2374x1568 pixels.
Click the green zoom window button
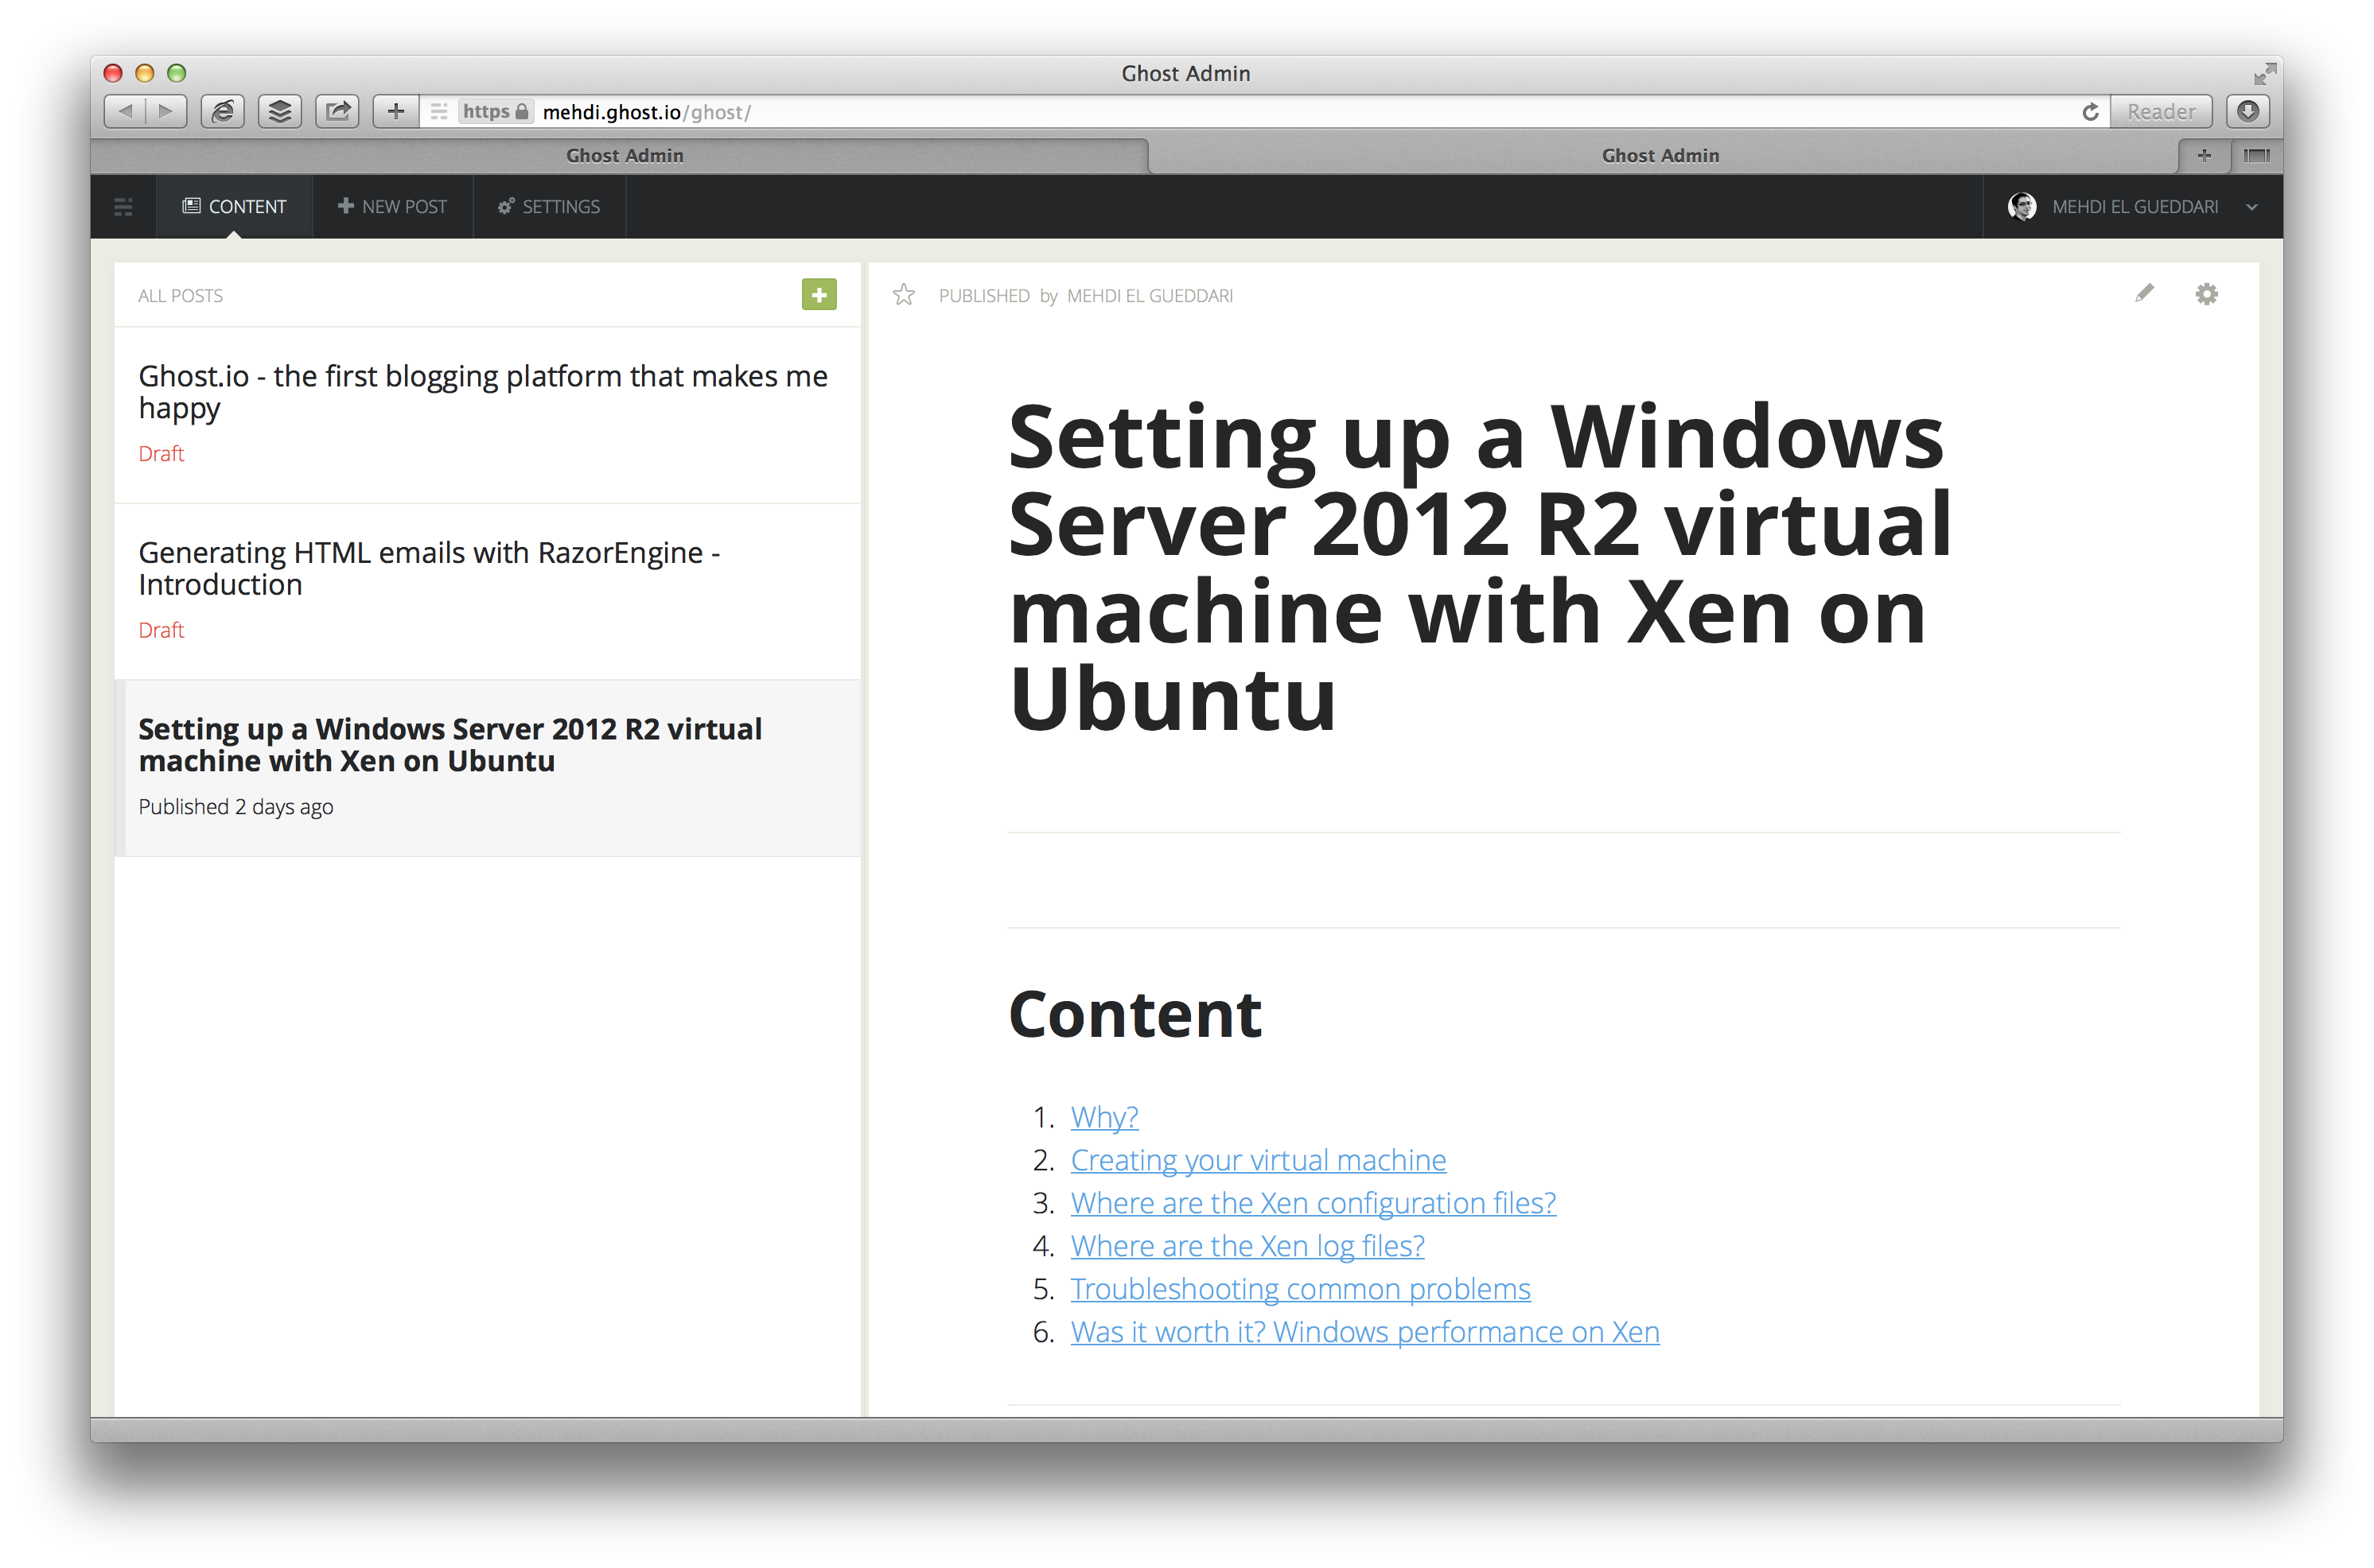[x=176, y=73]
